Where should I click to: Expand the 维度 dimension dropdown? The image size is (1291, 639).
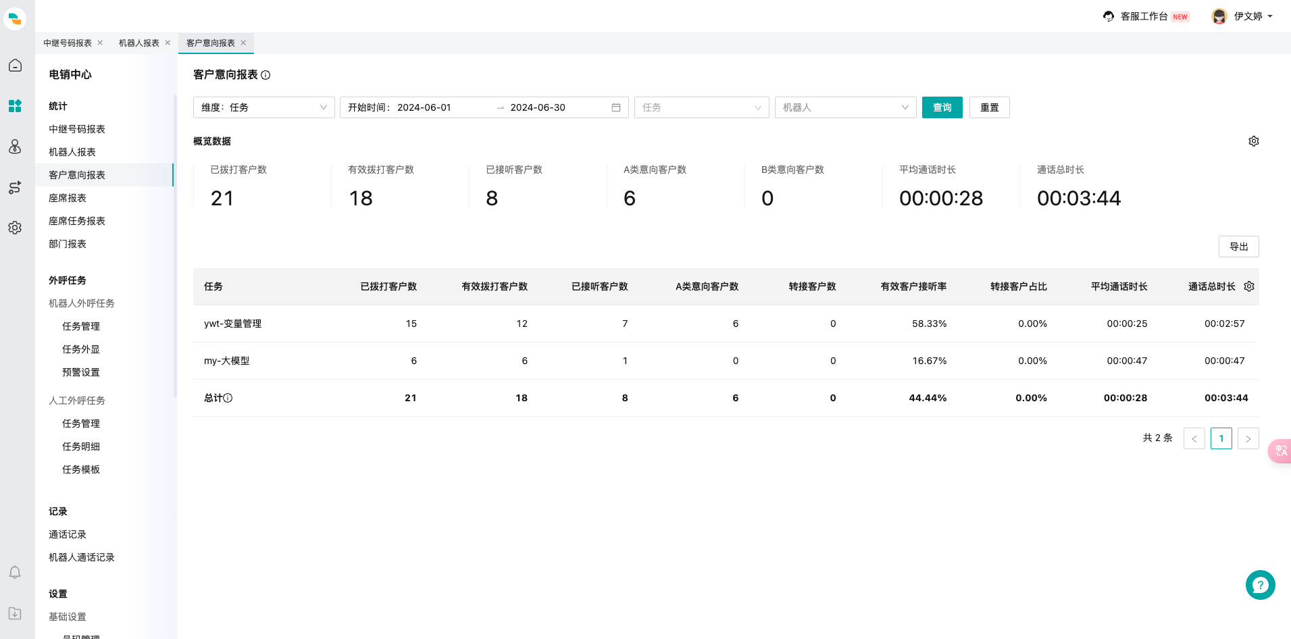(264, 107)
